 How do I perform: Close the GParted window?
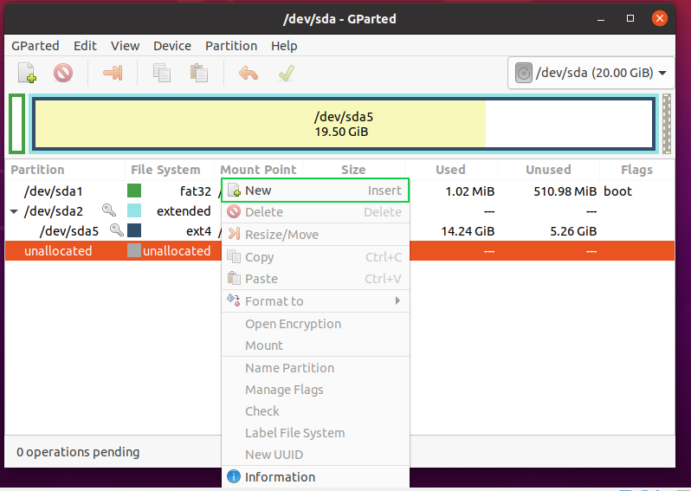point(660,18)
